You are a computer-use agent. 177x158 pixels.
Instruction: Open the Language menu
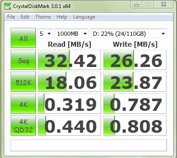pos(84,17)
